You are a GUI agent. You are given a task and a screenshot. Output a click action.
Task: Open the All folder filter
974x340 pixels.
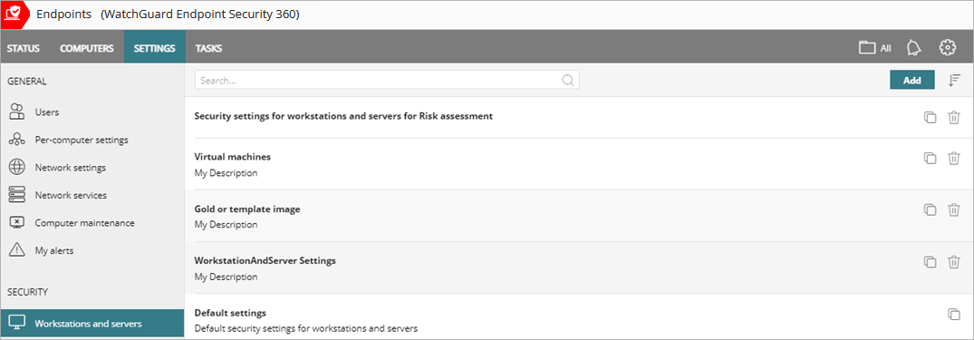[x=875, y=48]
